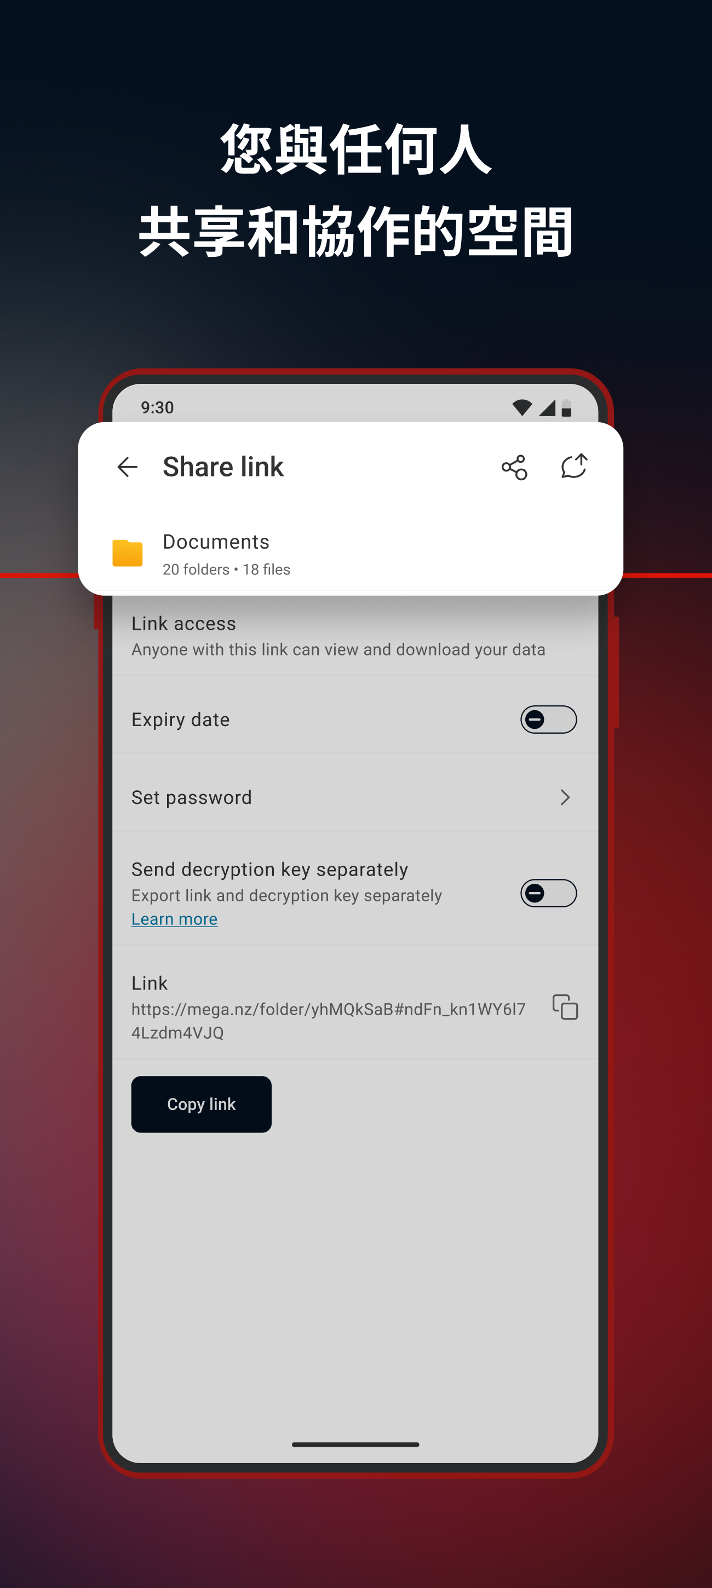Tap the 9:30 clock in status bar

(157, 407)
